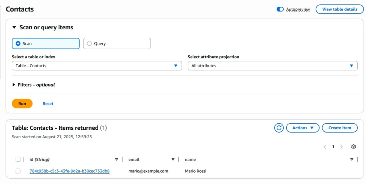
Task: Open the Table - Contacts dropdown
Action: [x=97, y=66]
